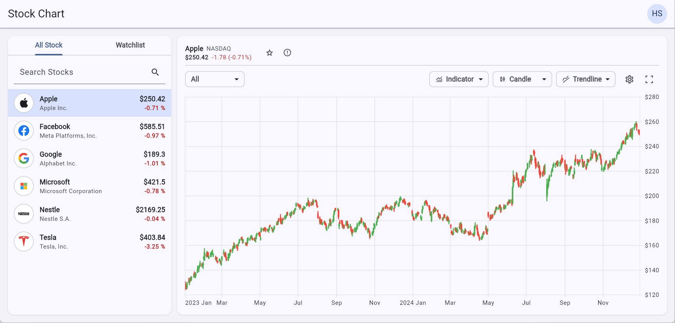The image size is (675, 323).
Task: Select the Apple stock row
Action: tap(90, 103)
